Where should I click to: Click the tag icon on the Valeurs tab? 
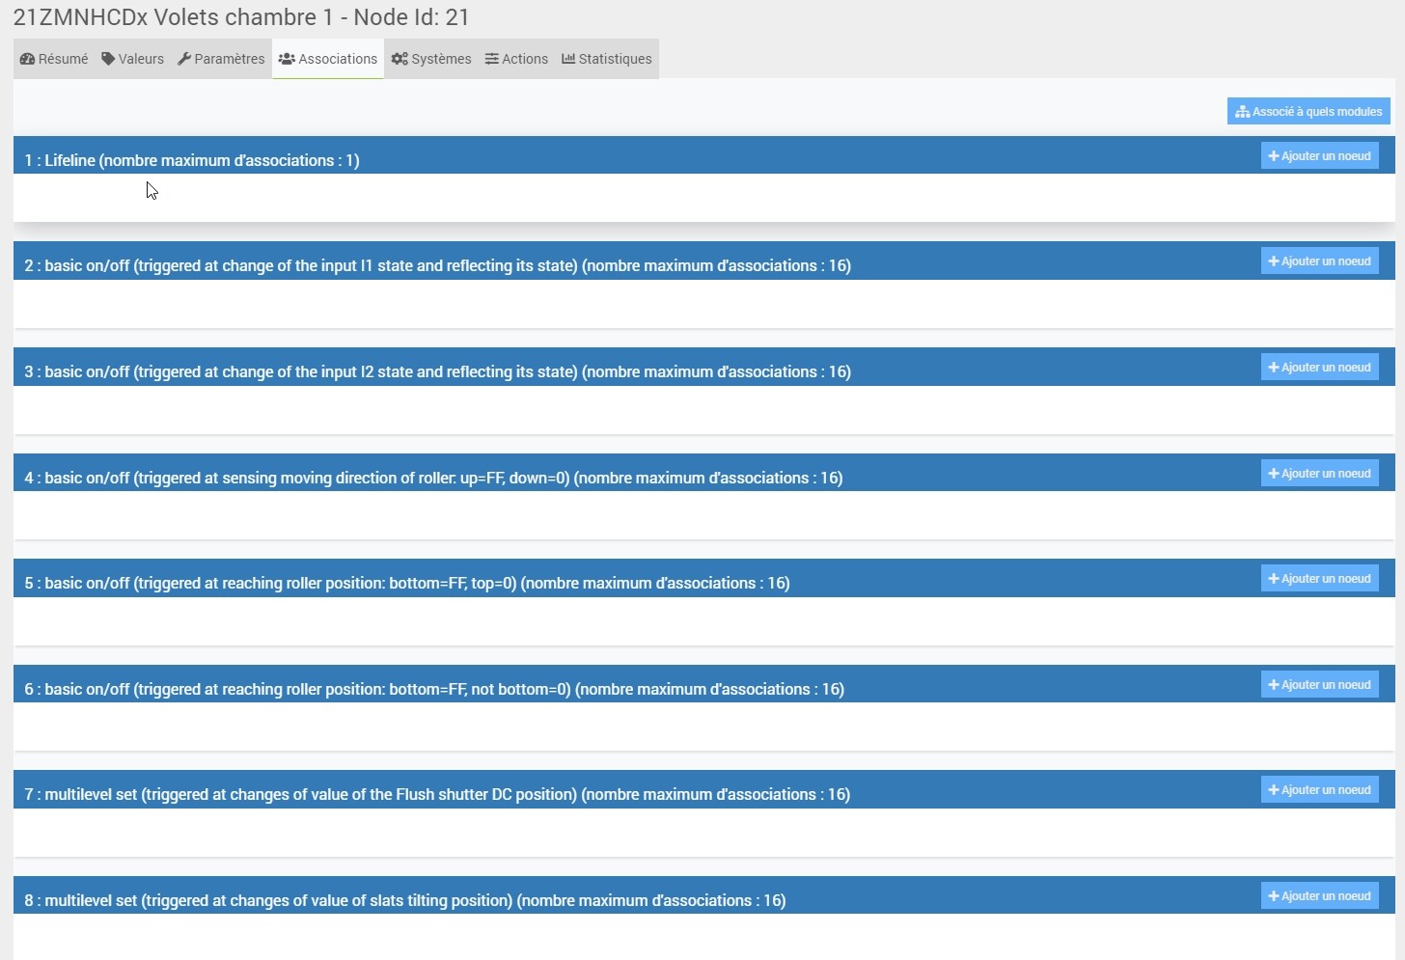[x=108, y=59]
